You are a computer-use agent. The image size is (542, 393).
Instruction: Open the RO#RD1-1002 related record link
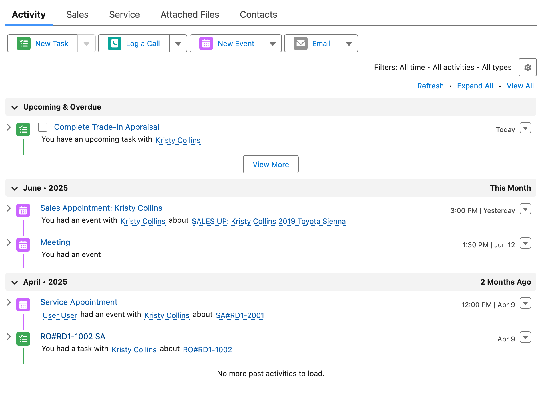(207, 350)
